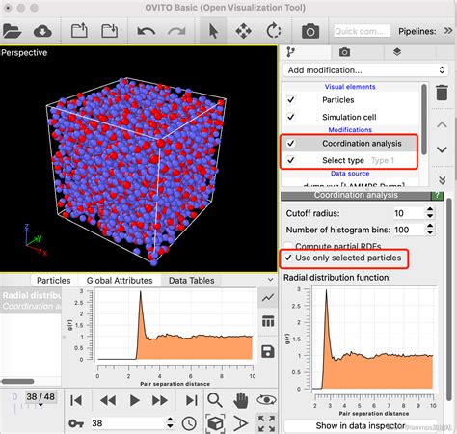457x434 pixels.
Task: Open the Add modification dropdown
Action: [365, 70]
